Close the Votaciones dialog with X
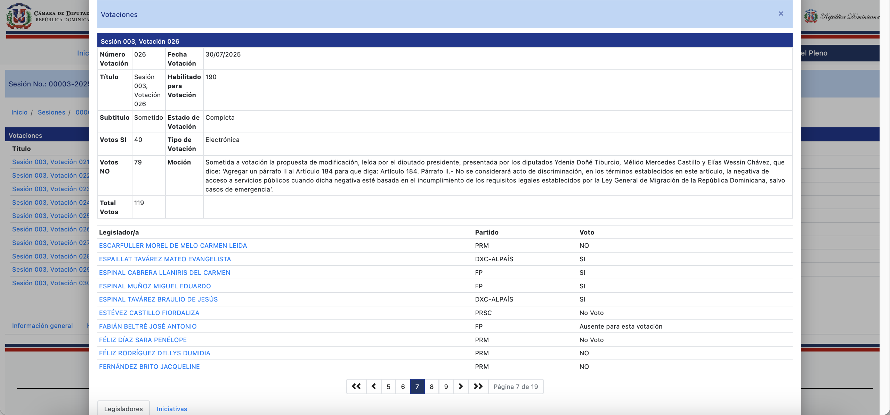The image size is (890, 415). [x=781, y=14]
